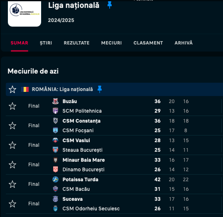Viewport: 223px width, 217px height.
Task: Click the CSM Odorheiu Secuiesc crest
Action: pos(56,208)
